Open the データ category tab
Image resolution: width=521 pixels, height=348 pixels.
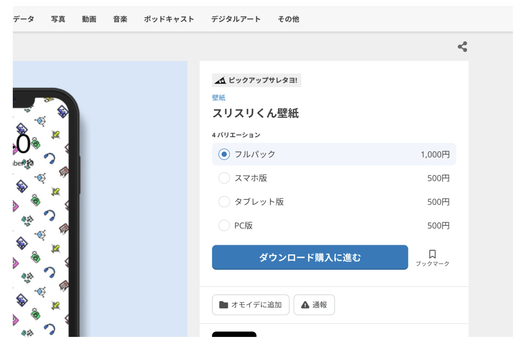coord(24,19)
